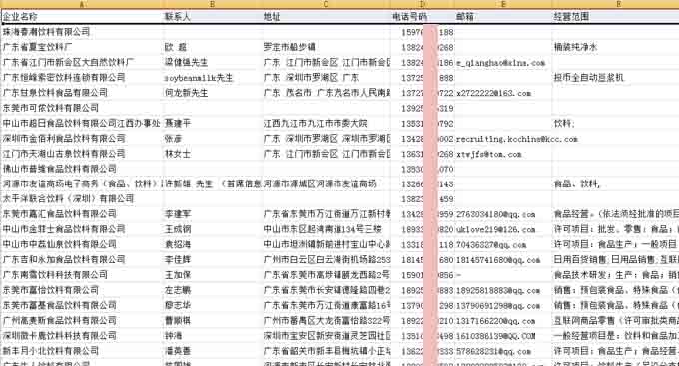Select column A header
Viewport: 679px width, 366px height.
pos(82,4)
